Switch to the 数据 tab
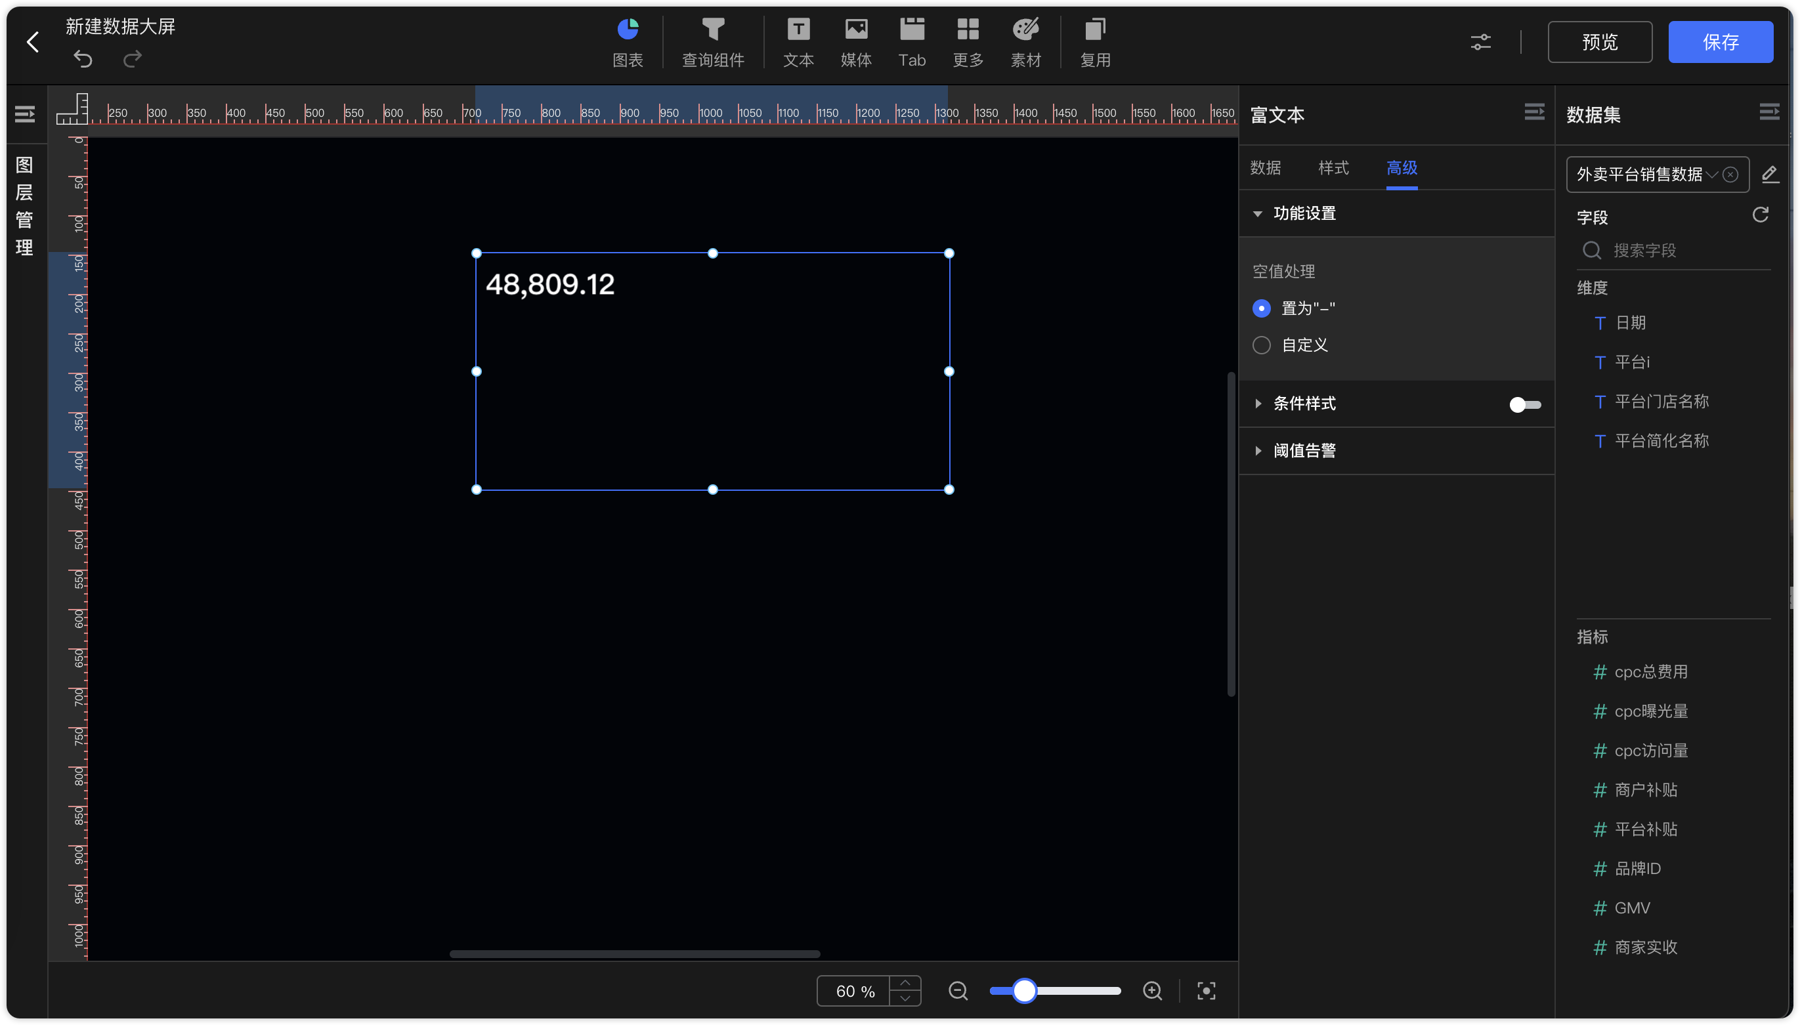The image size is (1800, 1025). [1266, 167]
